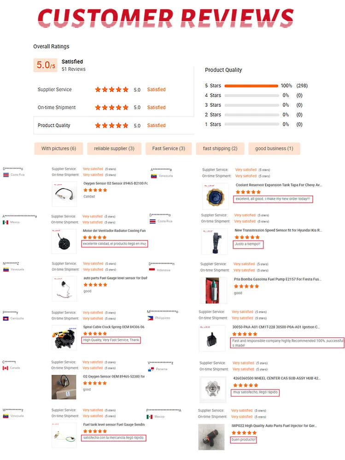Open Spiral Cable Clock Spring product link

113,327
